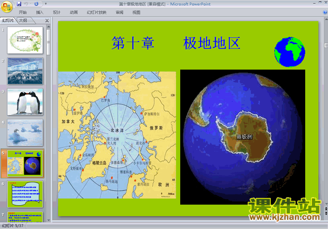This screenshot has height=229, width=328.
Task: Click the 格陵兰岛 label on map
Action: point(99,163)
